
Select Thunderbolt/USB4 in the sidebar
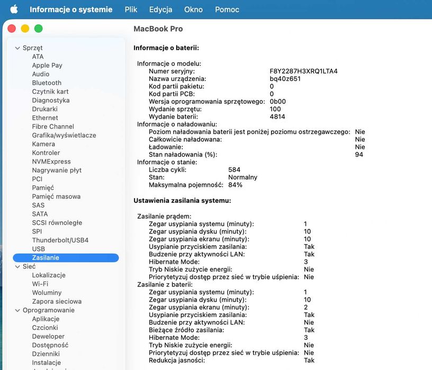coord(60,240)
